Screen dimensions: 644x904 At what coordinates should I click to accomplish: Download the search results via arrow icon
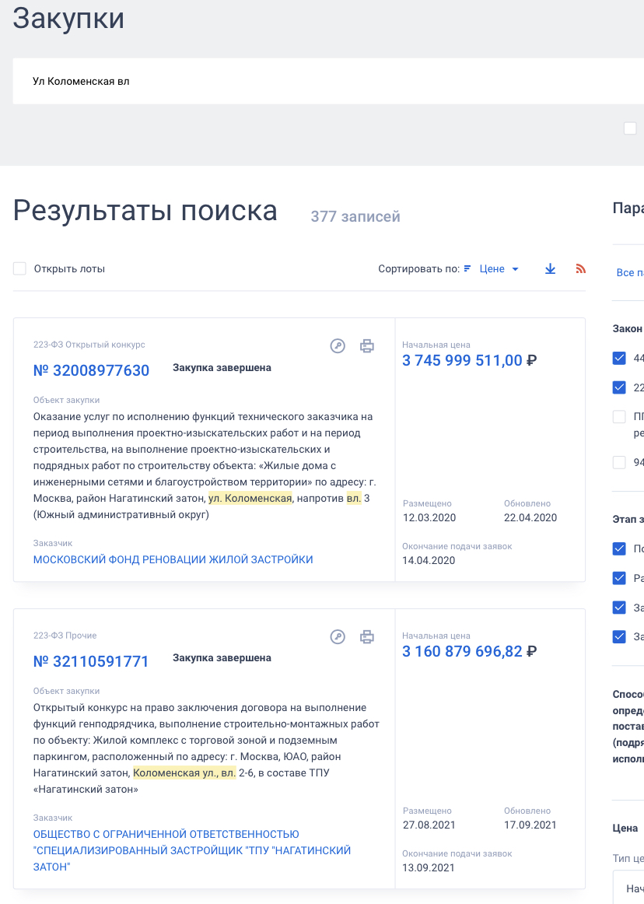(x=550, y=268)
